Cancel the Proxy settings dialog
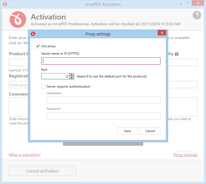Viewport: 206px width, 184px height. (150, 131)
